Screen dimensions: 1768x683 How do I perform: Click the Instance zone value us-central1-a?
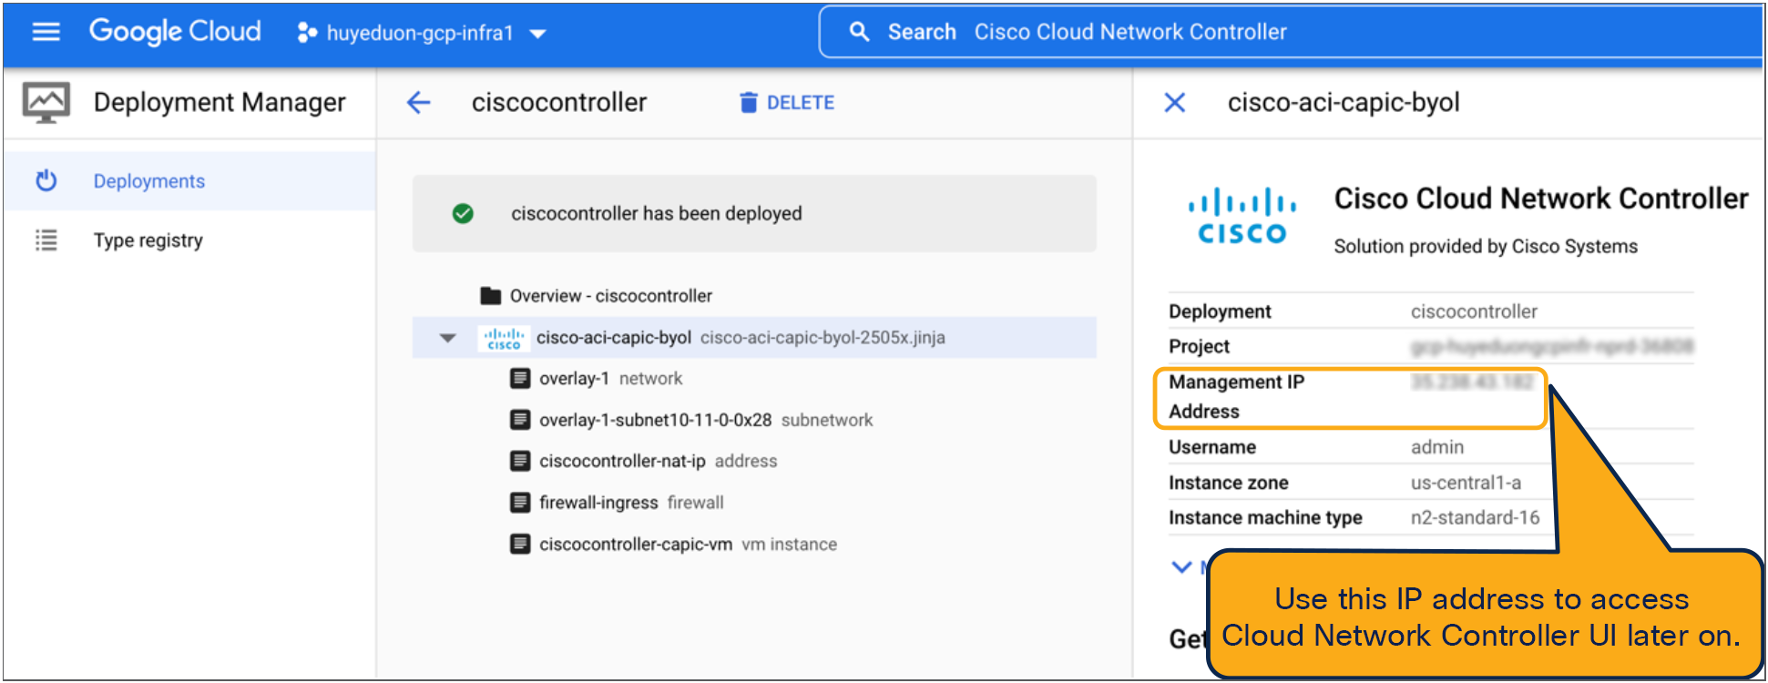point(1466,483)
